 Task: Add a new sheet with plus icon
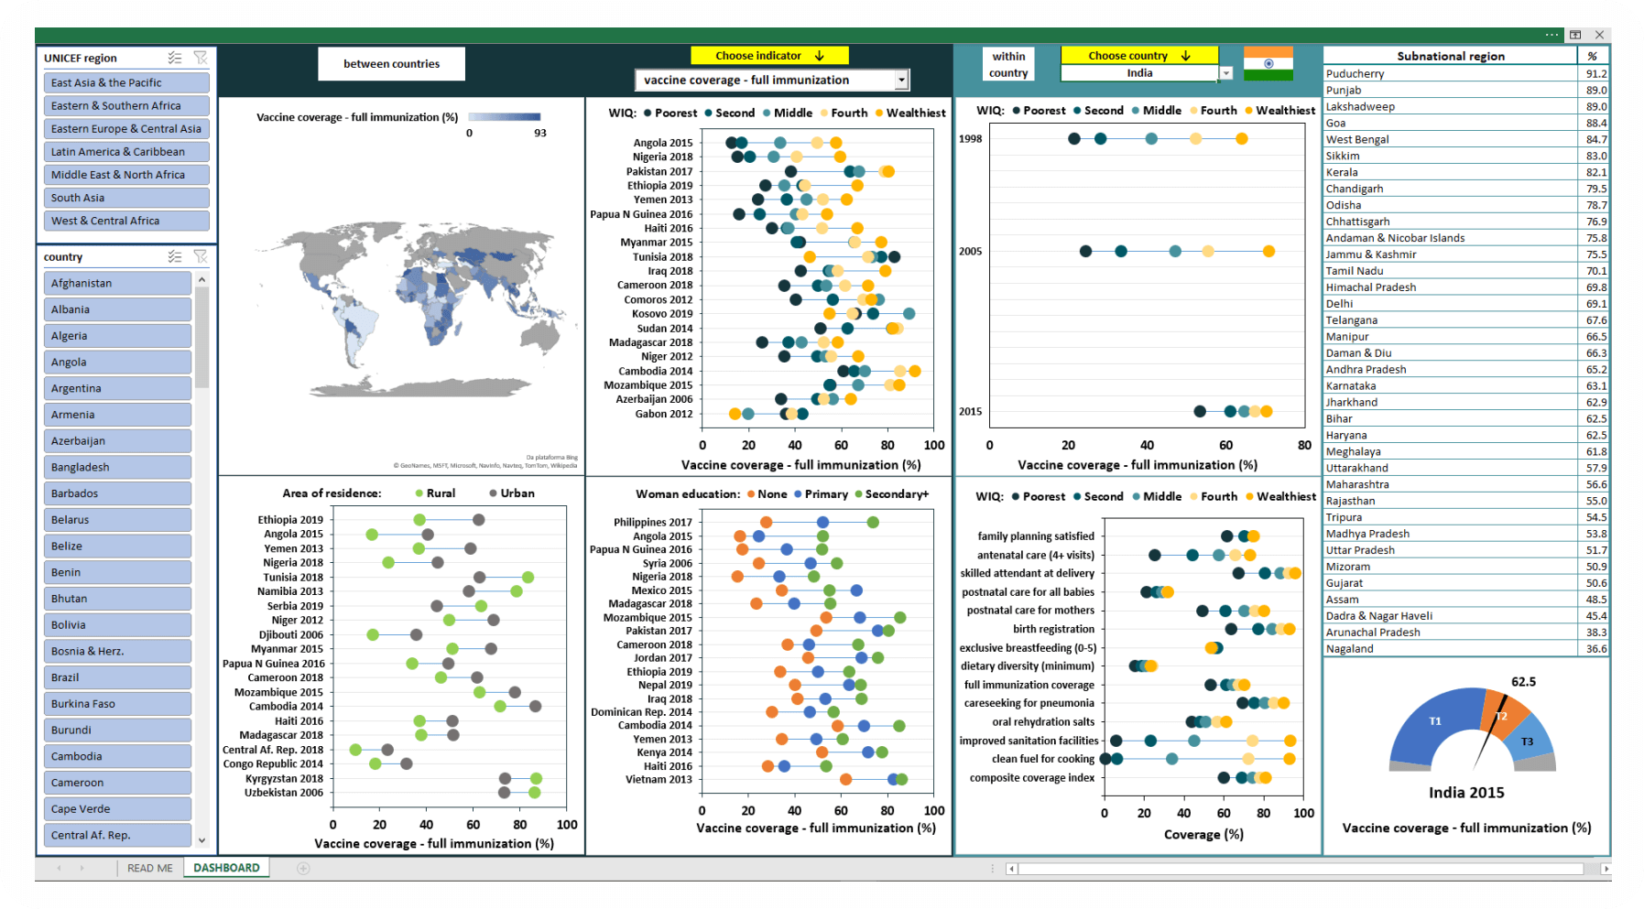pyautogui.click(x=303, y=868)
